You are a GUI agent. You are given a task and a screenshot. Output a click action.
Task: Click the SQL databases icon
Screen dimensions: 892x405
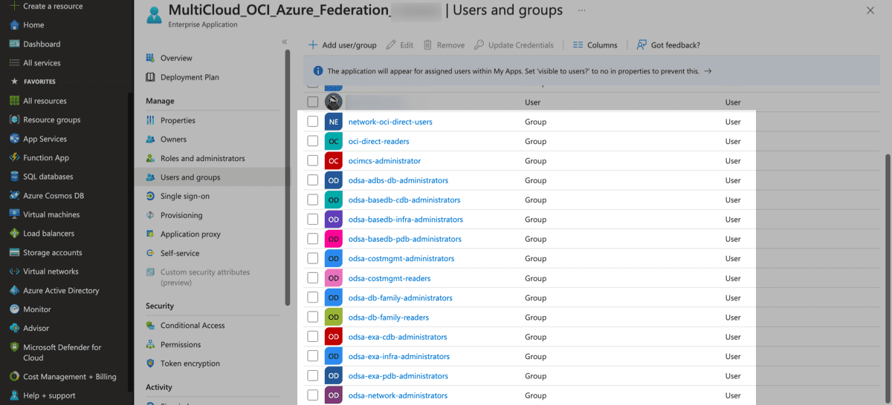(x=14, y=177)
